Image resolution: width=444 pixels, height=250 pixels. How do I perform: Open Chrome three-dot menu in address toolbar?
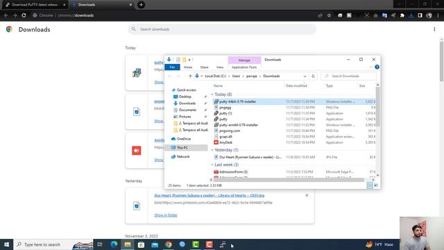pos(438,15)
